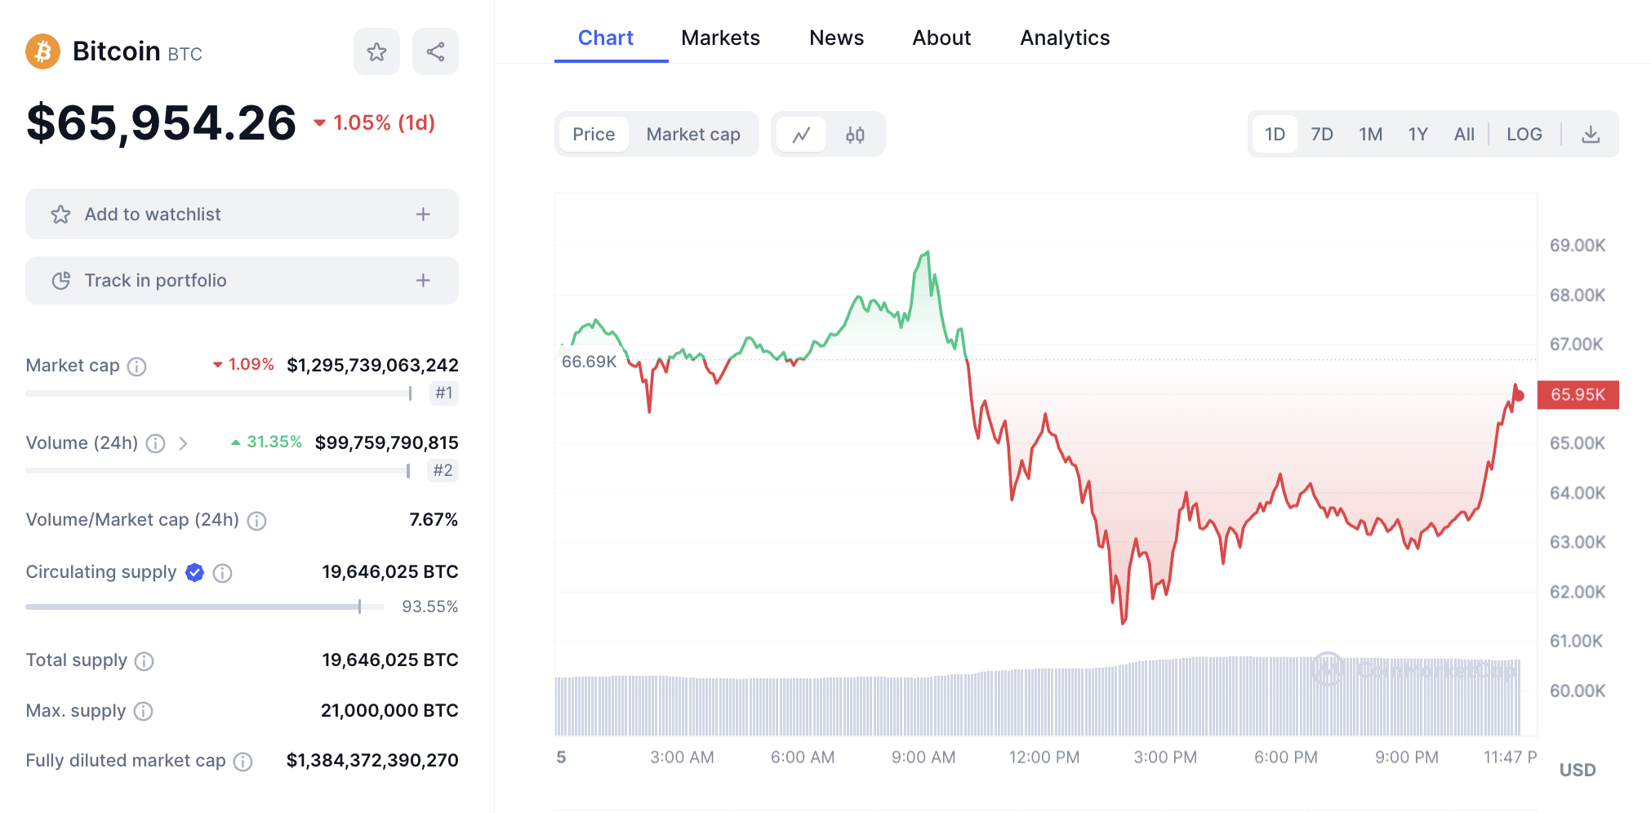Expand Volume (24h) details chevron
The width and height of the screenshot is (1651, 813).
[x=184, y=443]
